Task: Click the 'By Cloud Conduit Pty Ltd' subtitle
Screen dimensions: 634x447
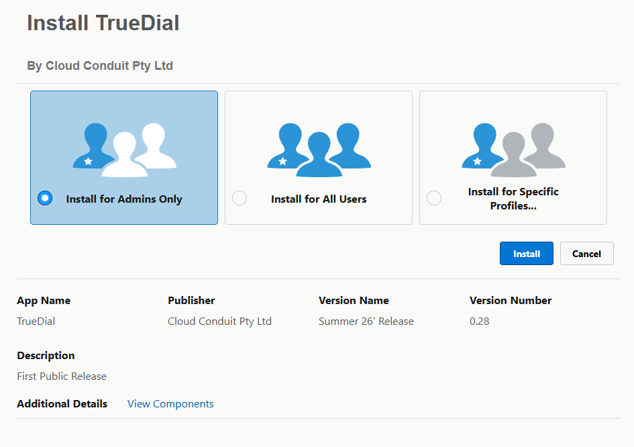Action: (x=100, y=66)
